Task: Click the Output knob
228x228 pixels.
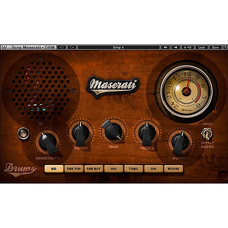Action: point(180,142)
